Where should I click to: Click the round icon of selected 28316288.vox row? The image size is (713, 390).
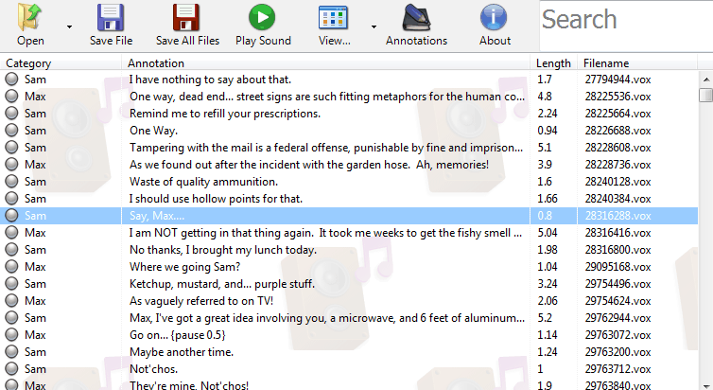tap(11, 215)
